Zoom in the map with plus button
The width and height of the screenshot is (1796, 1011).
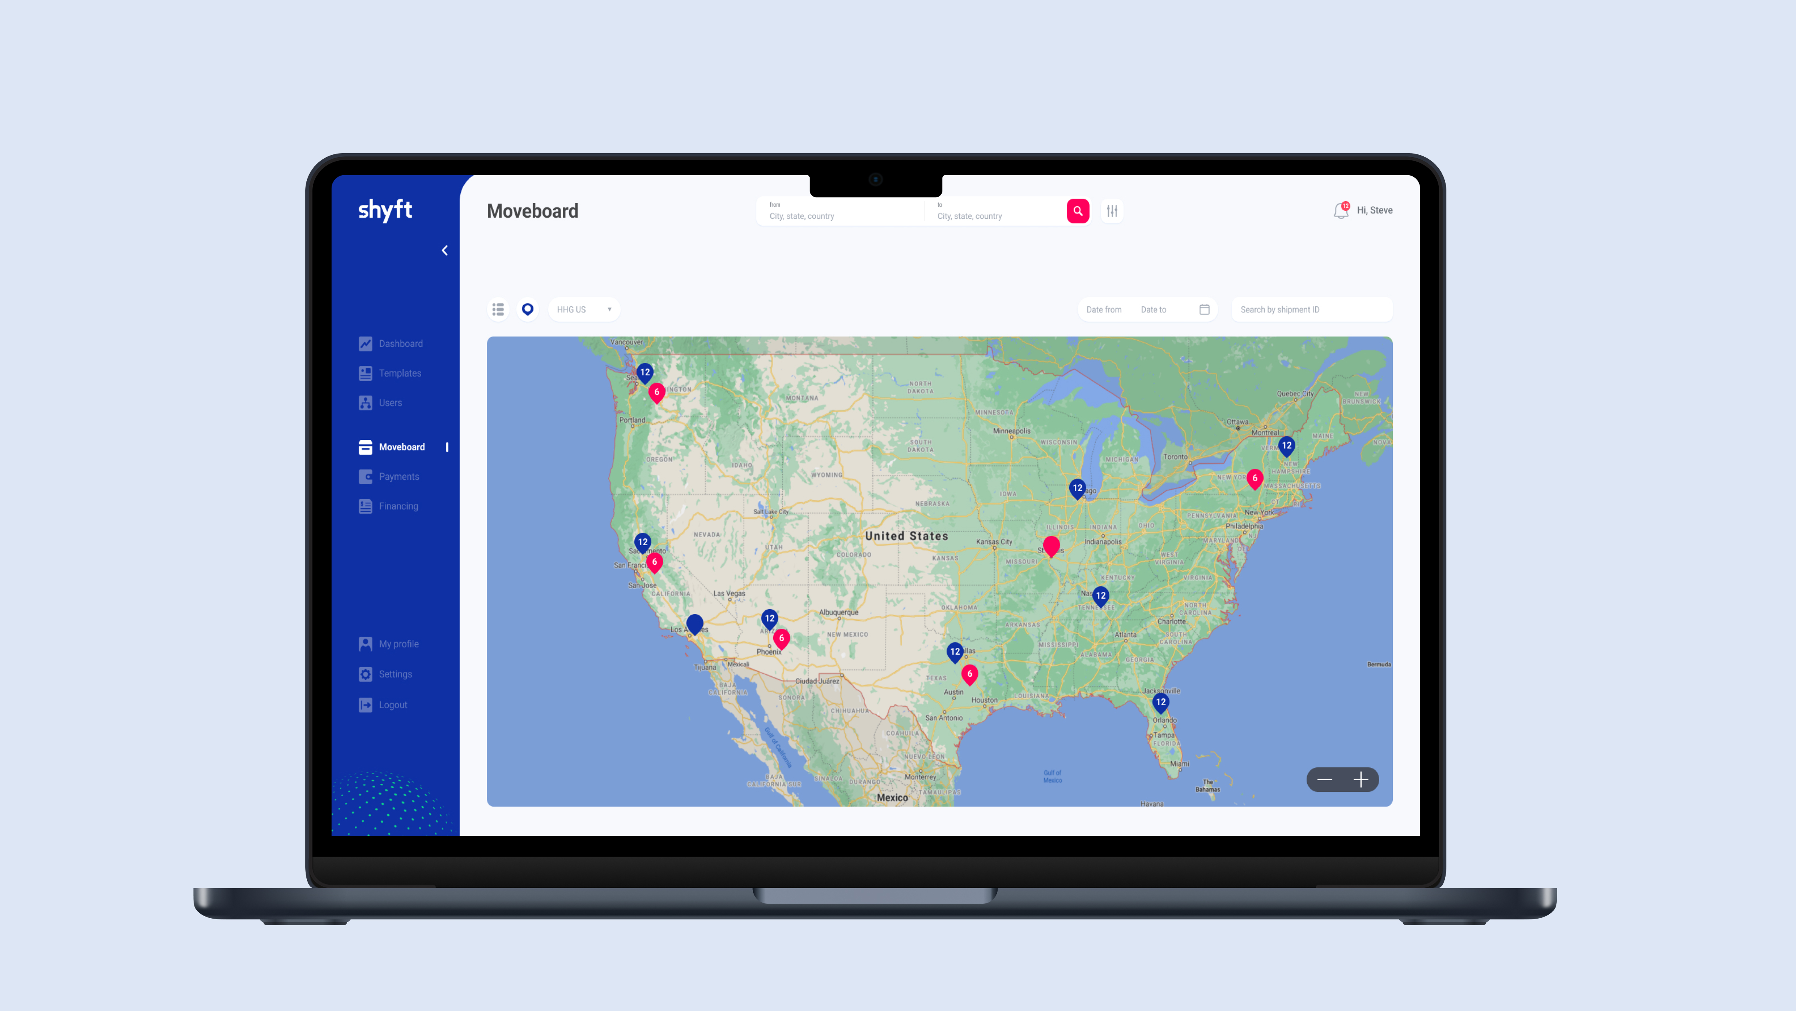tap(1360, 779)
